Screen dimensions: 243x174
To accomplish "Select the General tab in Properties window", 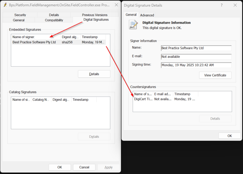I will [19, 20].
